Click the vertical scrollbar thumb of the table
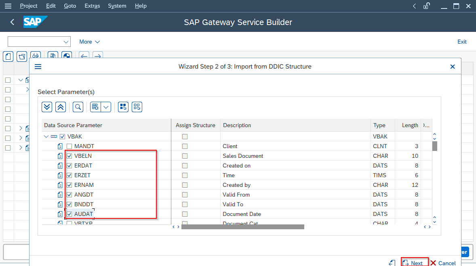 pyautogui.click(x=435, y=146)
